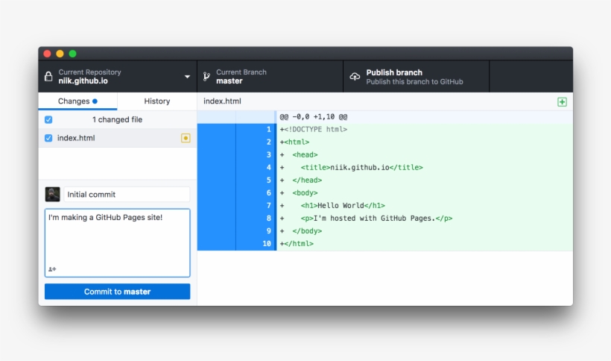611x361 pixels.
Task: Click the diff hunk header @@ -0,0 +1,10 @@
Action: tap(313, 116)
